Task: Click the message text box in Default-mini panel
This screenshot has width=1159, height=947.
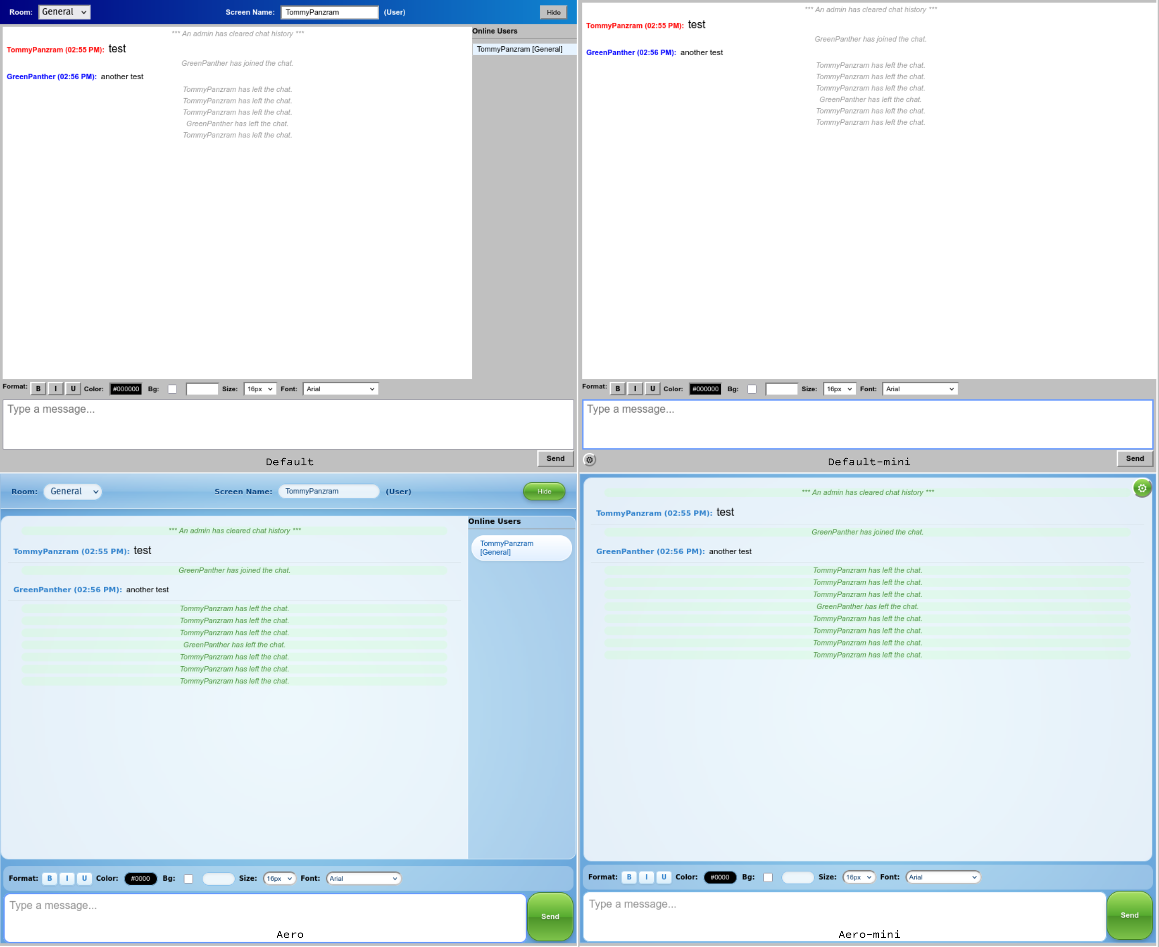Action: pos(867,424)
